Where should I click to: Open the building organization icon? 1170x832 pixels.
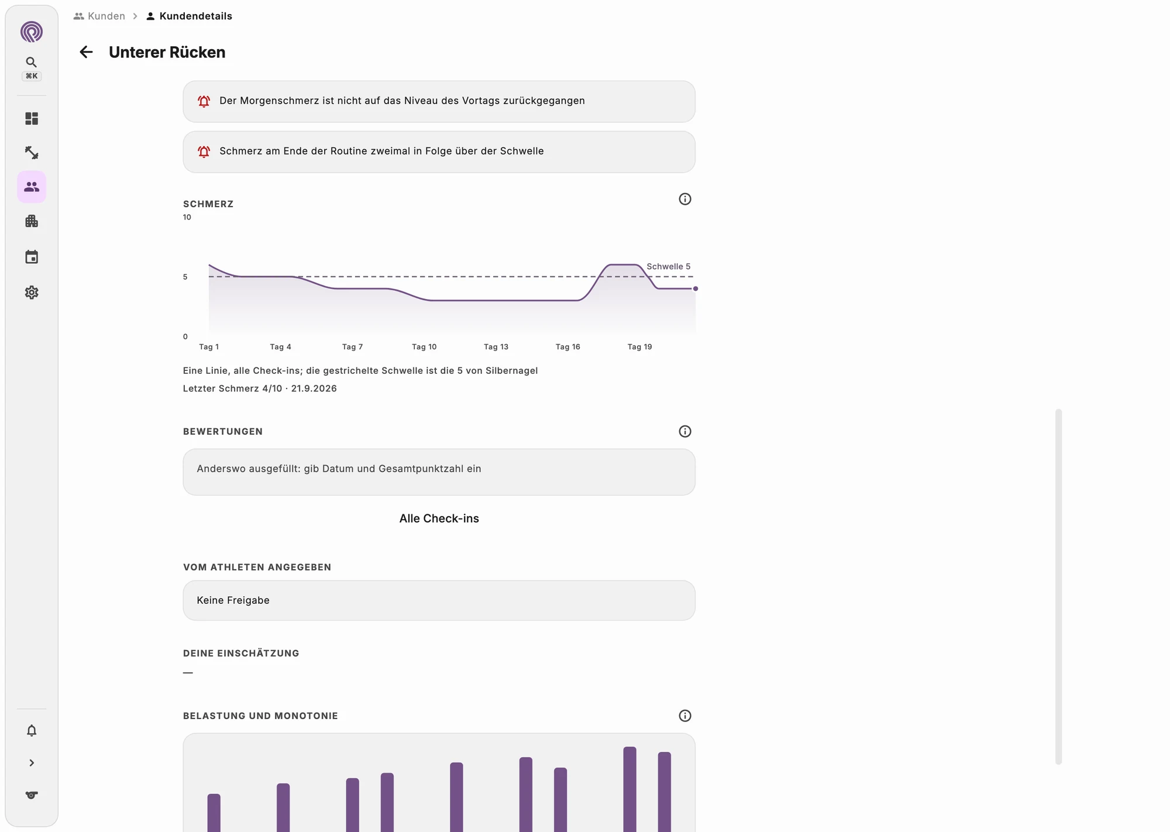[32, 221]
